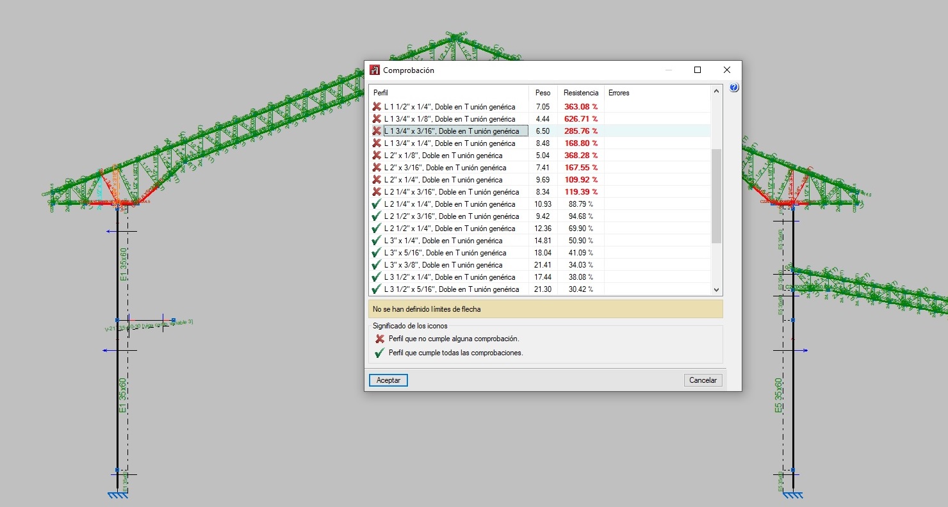Click legend text "Perfil que cumple todas las comprobaciones."
Image resolution: width=948 pixels, height=507 pixels.
click(x=455, y=353)
